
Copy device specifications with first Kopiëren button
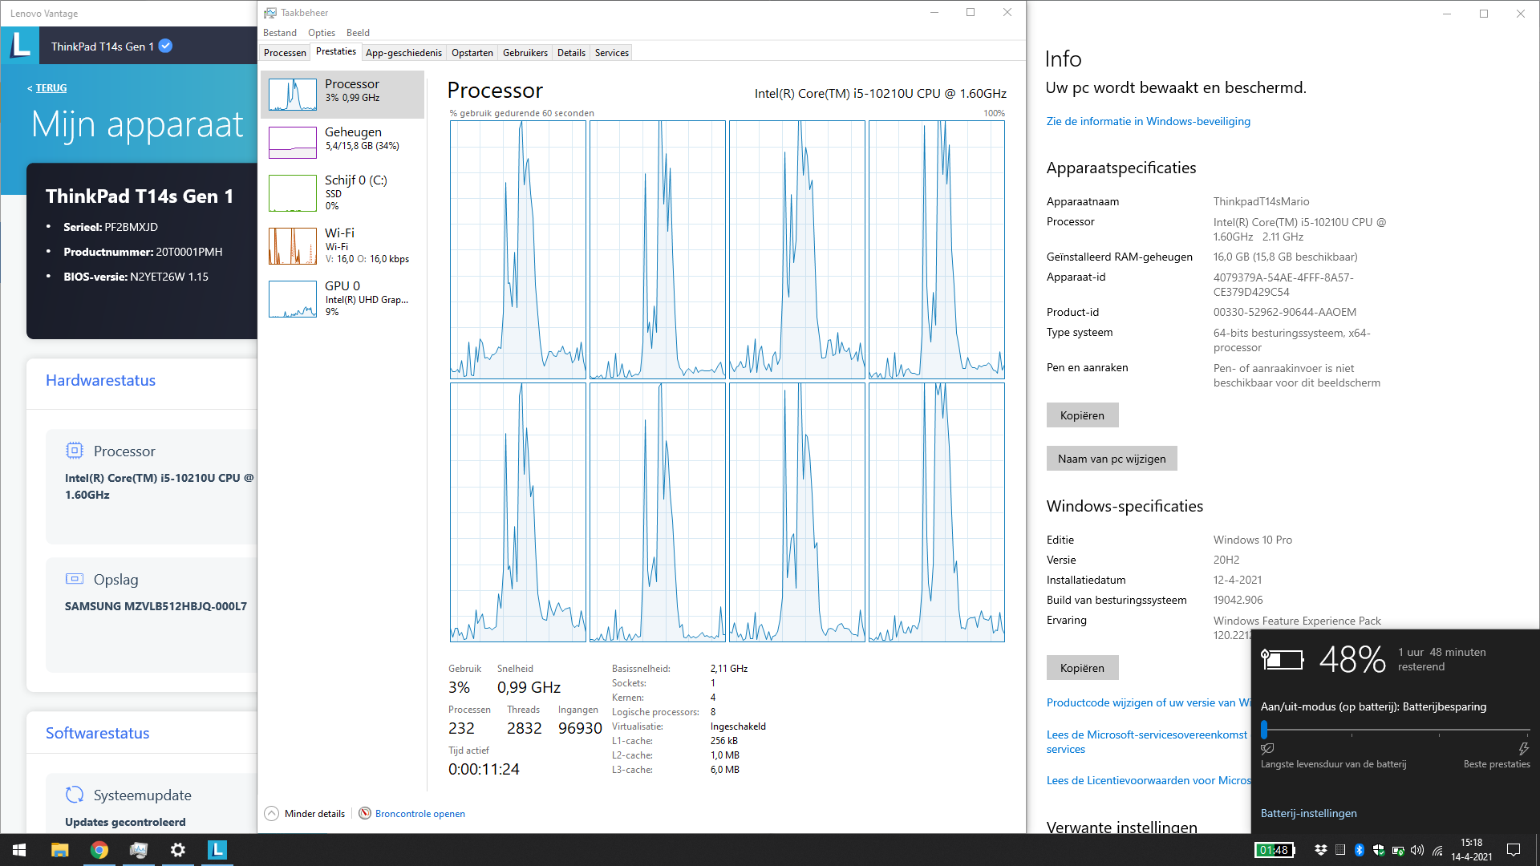pos(1082,415)
